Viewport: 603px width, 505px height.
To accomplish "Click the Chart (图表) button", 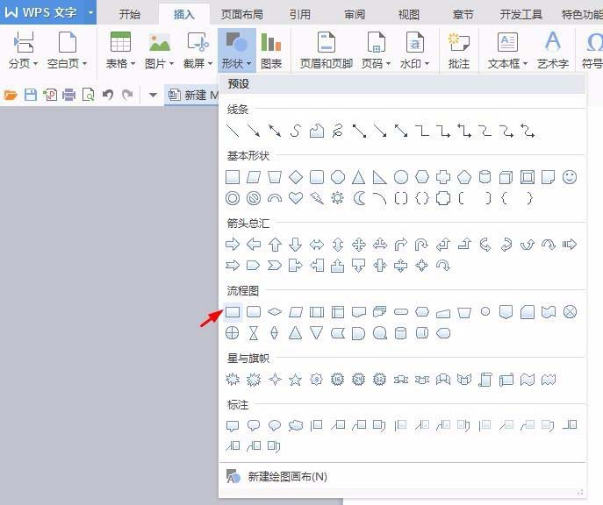I will tap(271, 51).
